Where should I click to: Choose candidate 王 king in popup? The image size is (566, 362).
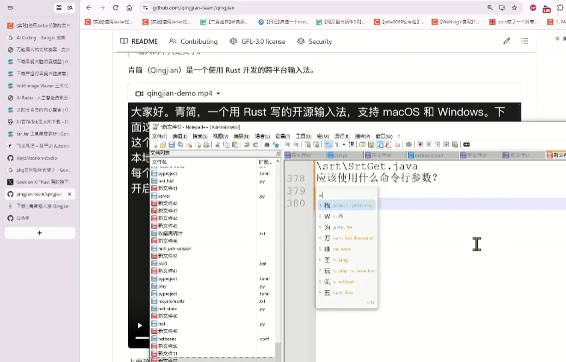[x=347, y=260]
